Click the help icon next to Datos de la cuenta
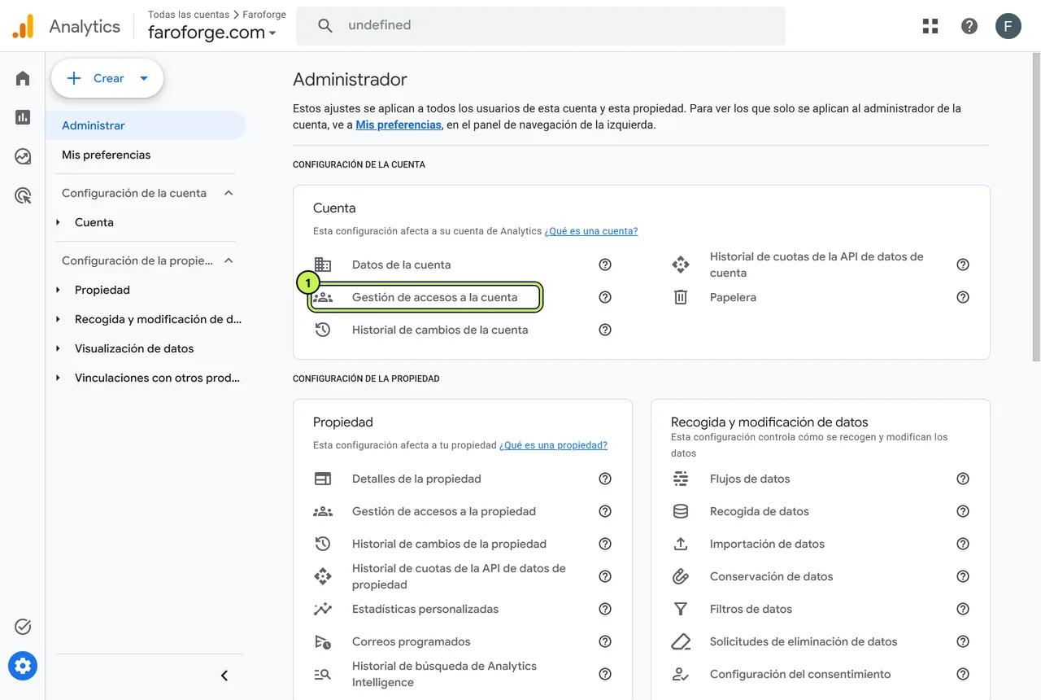The image size is (1041, 700). pos(605,265)
